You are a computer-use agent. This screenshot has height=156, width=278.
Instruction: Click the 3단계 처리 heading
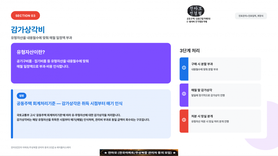pyautogui.click(x=189, y=51)
